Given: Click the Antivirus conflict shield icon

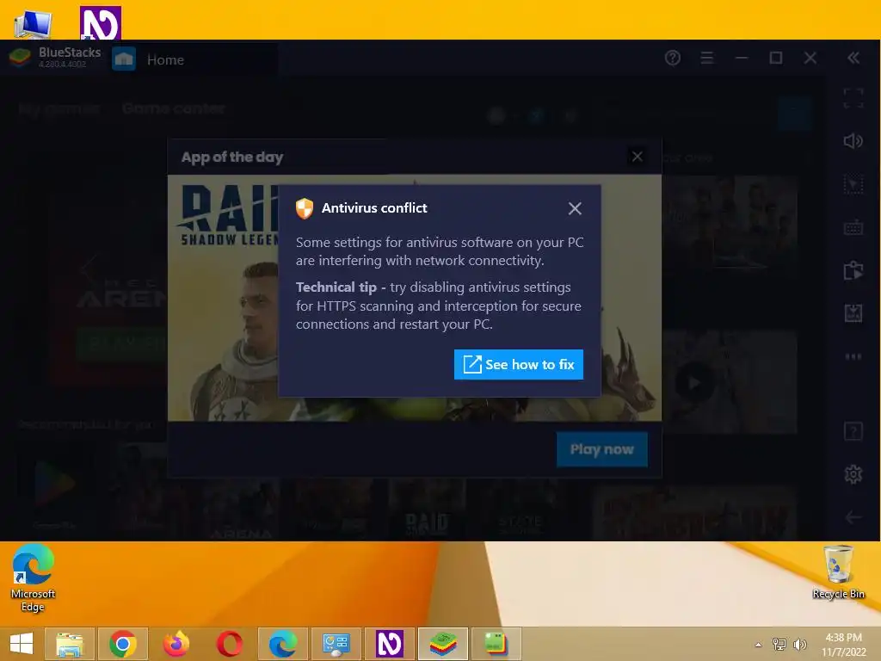Looking at the screenshot, I should tap(305, 208).
